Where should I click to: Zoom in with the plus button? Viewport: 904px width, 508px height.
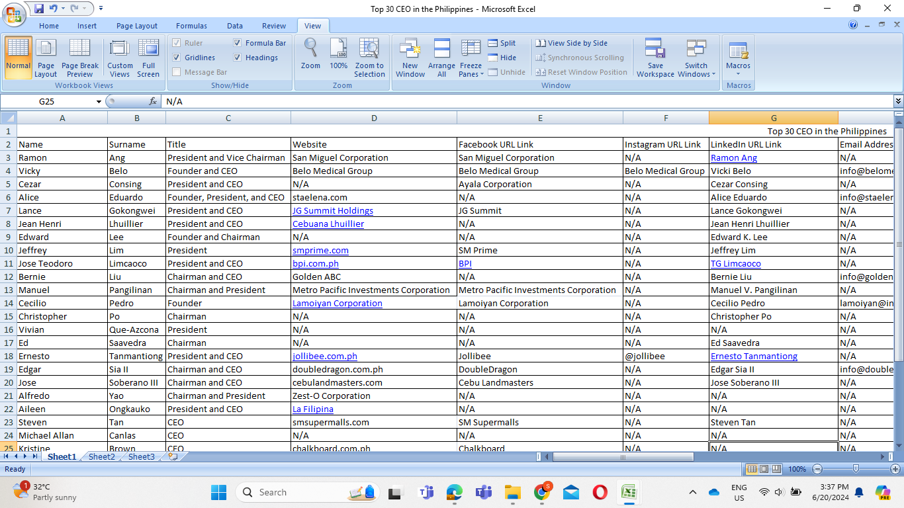pyautogui.click(x=895, y=469)
